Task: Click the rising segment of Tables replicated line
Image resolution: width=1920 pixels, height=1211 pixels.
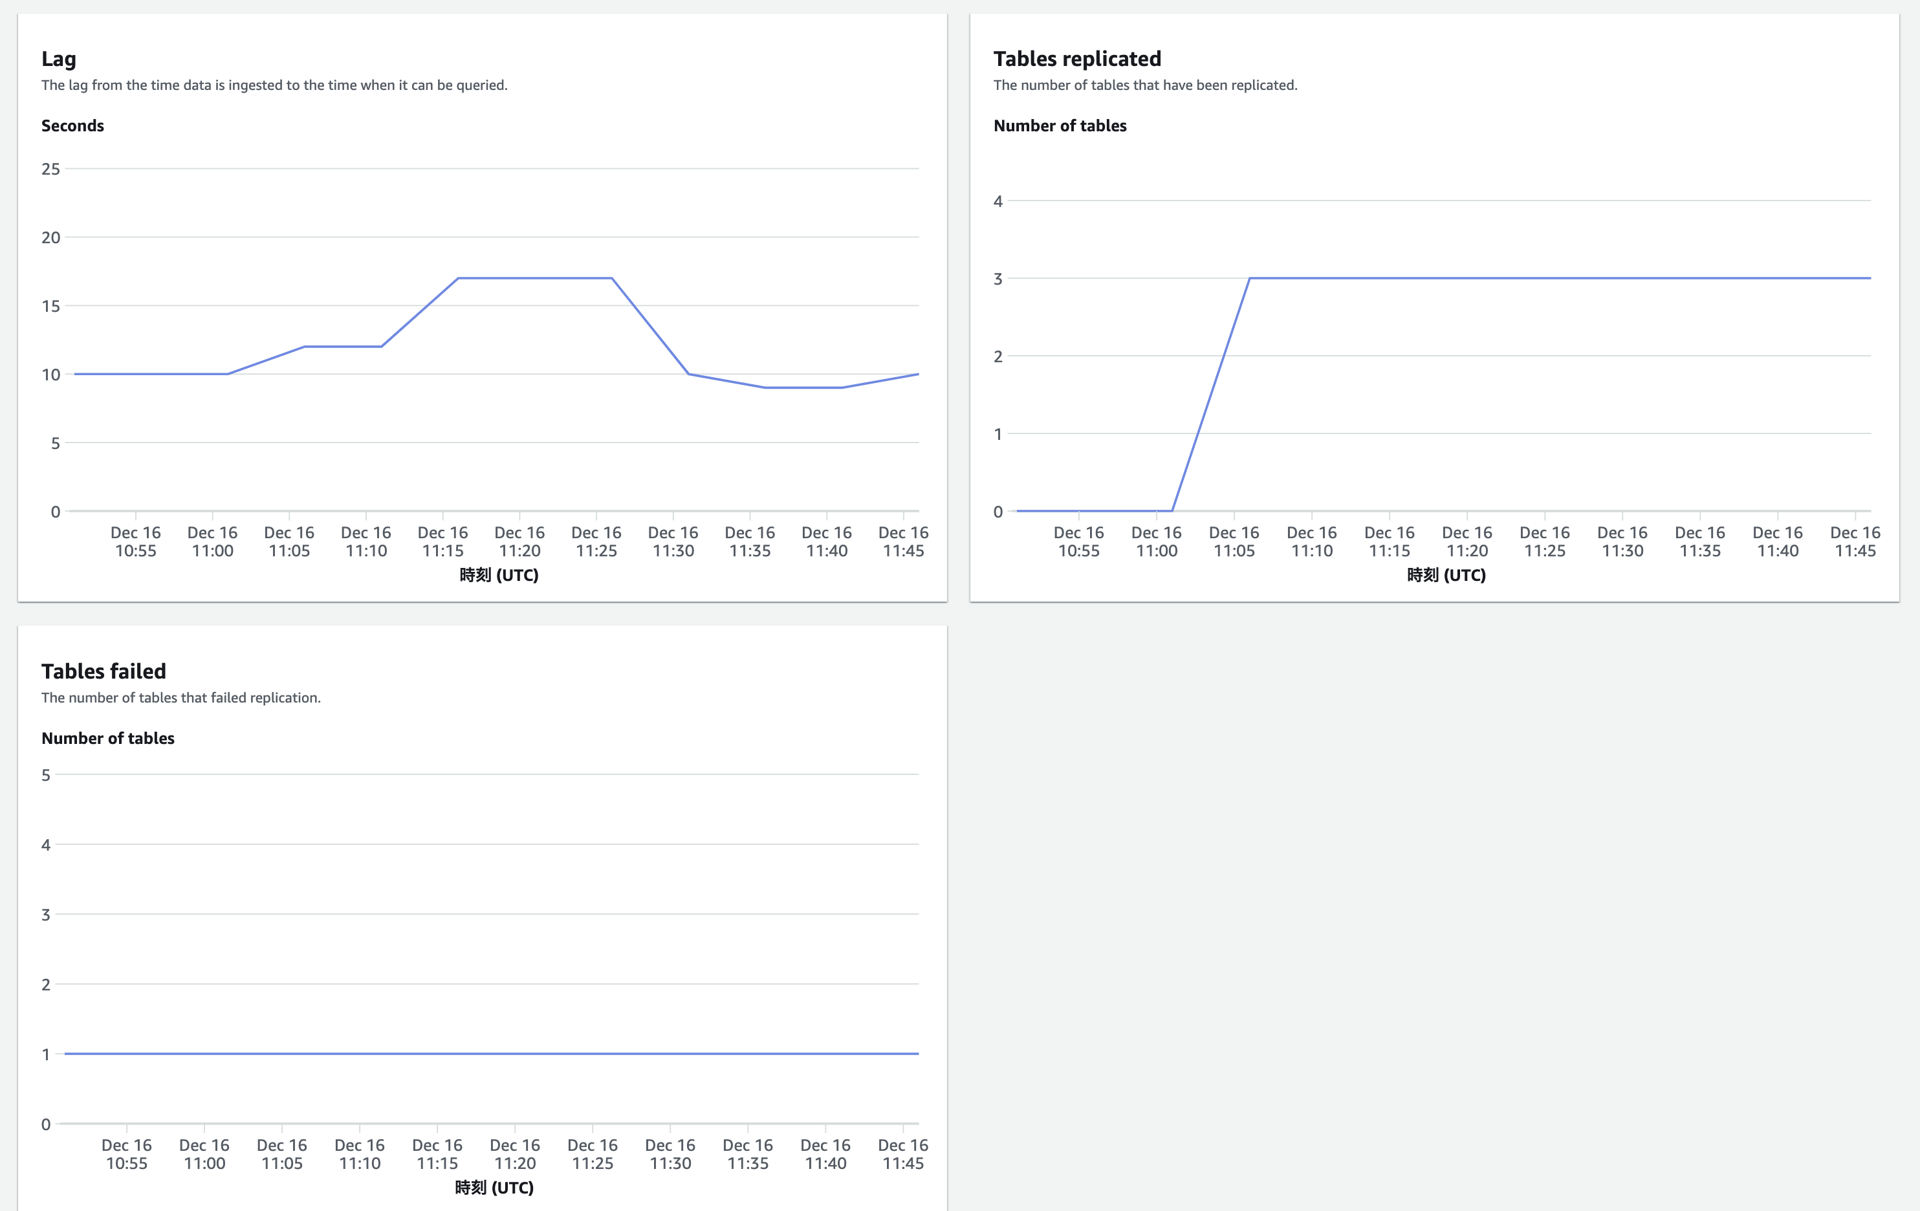Action: [x=1210, y=395]
